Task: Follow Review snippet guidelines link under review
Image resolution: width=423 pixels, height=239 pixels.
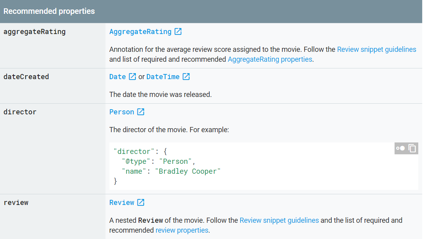Action: [x=279, y=220]
